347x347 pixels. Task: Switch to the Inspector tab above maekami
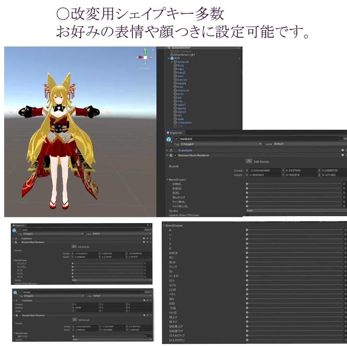click(175, 133)
